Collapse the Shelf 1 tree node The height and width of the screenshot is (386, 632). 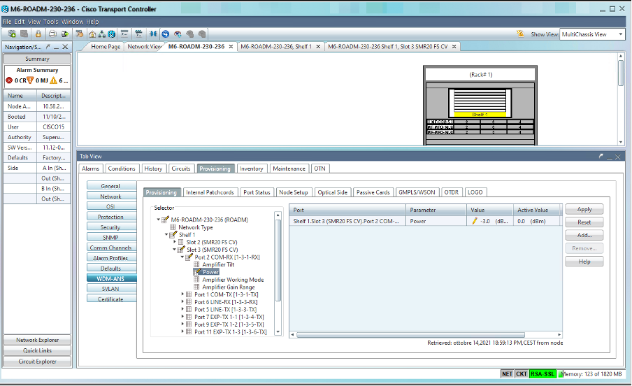click(166, 234)
